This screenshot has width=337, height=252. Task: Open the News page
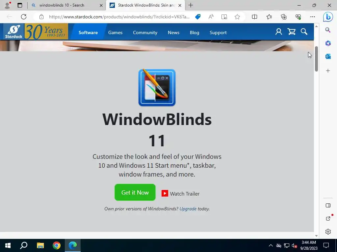point(173,32)
